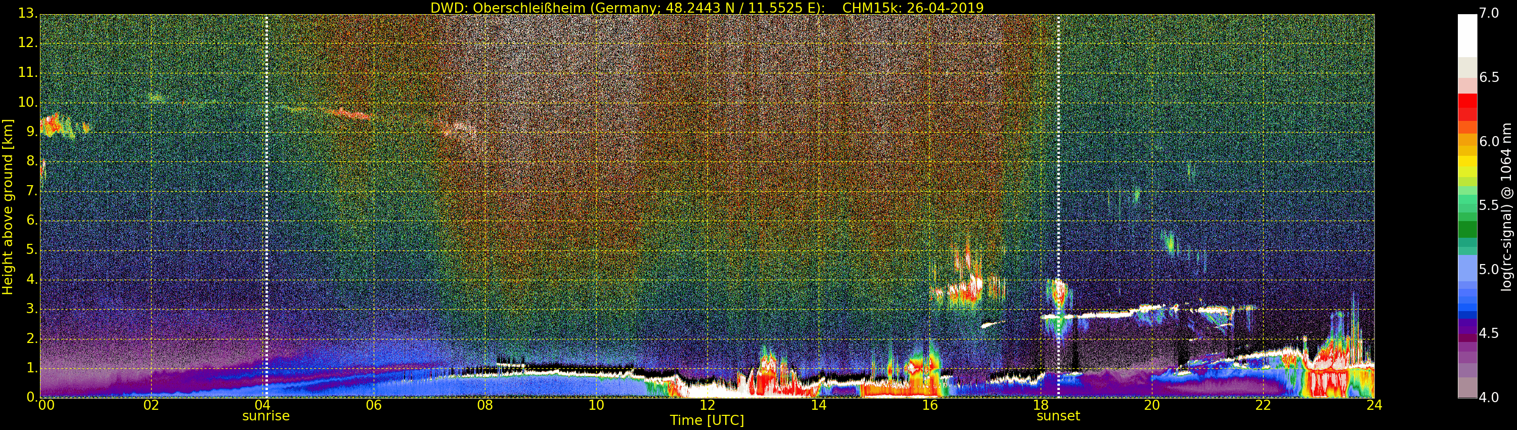1517x430 pixels.
Task: Click the time tick label '20'
Action: 1152,405
